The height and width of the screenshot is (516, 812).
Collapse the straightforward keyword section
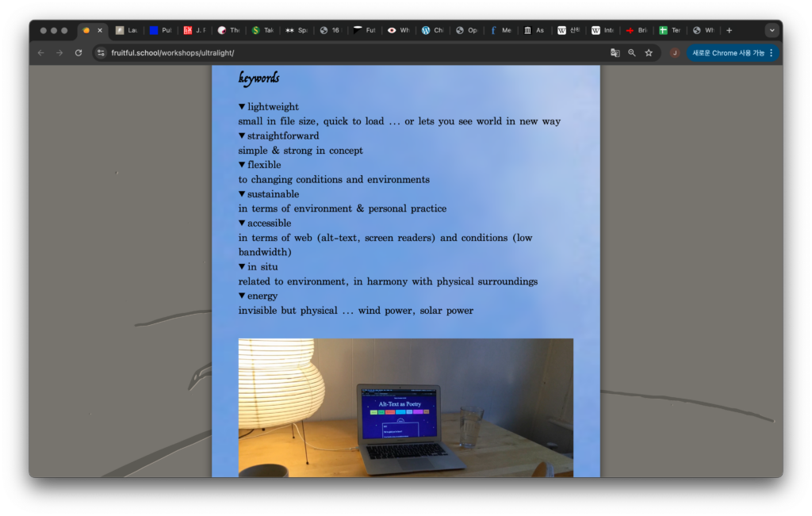[x=243, y=136]
